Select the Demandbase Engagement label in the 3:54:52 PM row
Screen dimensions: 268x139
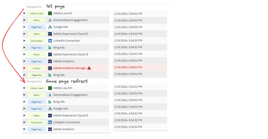70,95
